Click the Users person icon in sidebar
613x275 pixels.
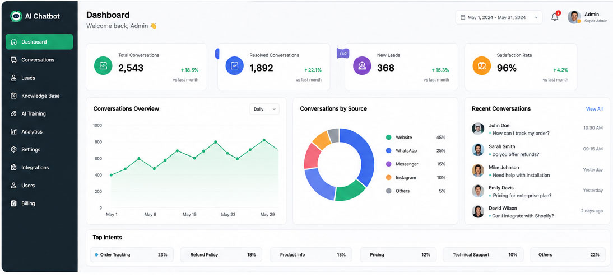13,185
